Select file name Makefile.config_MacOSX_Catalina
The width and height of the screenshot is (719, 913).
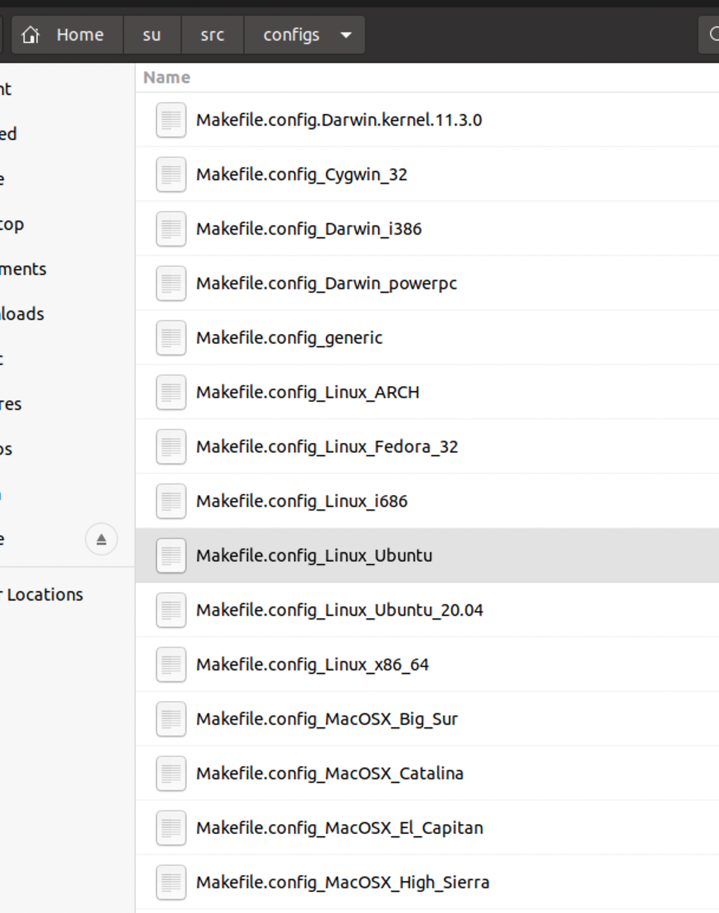tap(329, 773)
